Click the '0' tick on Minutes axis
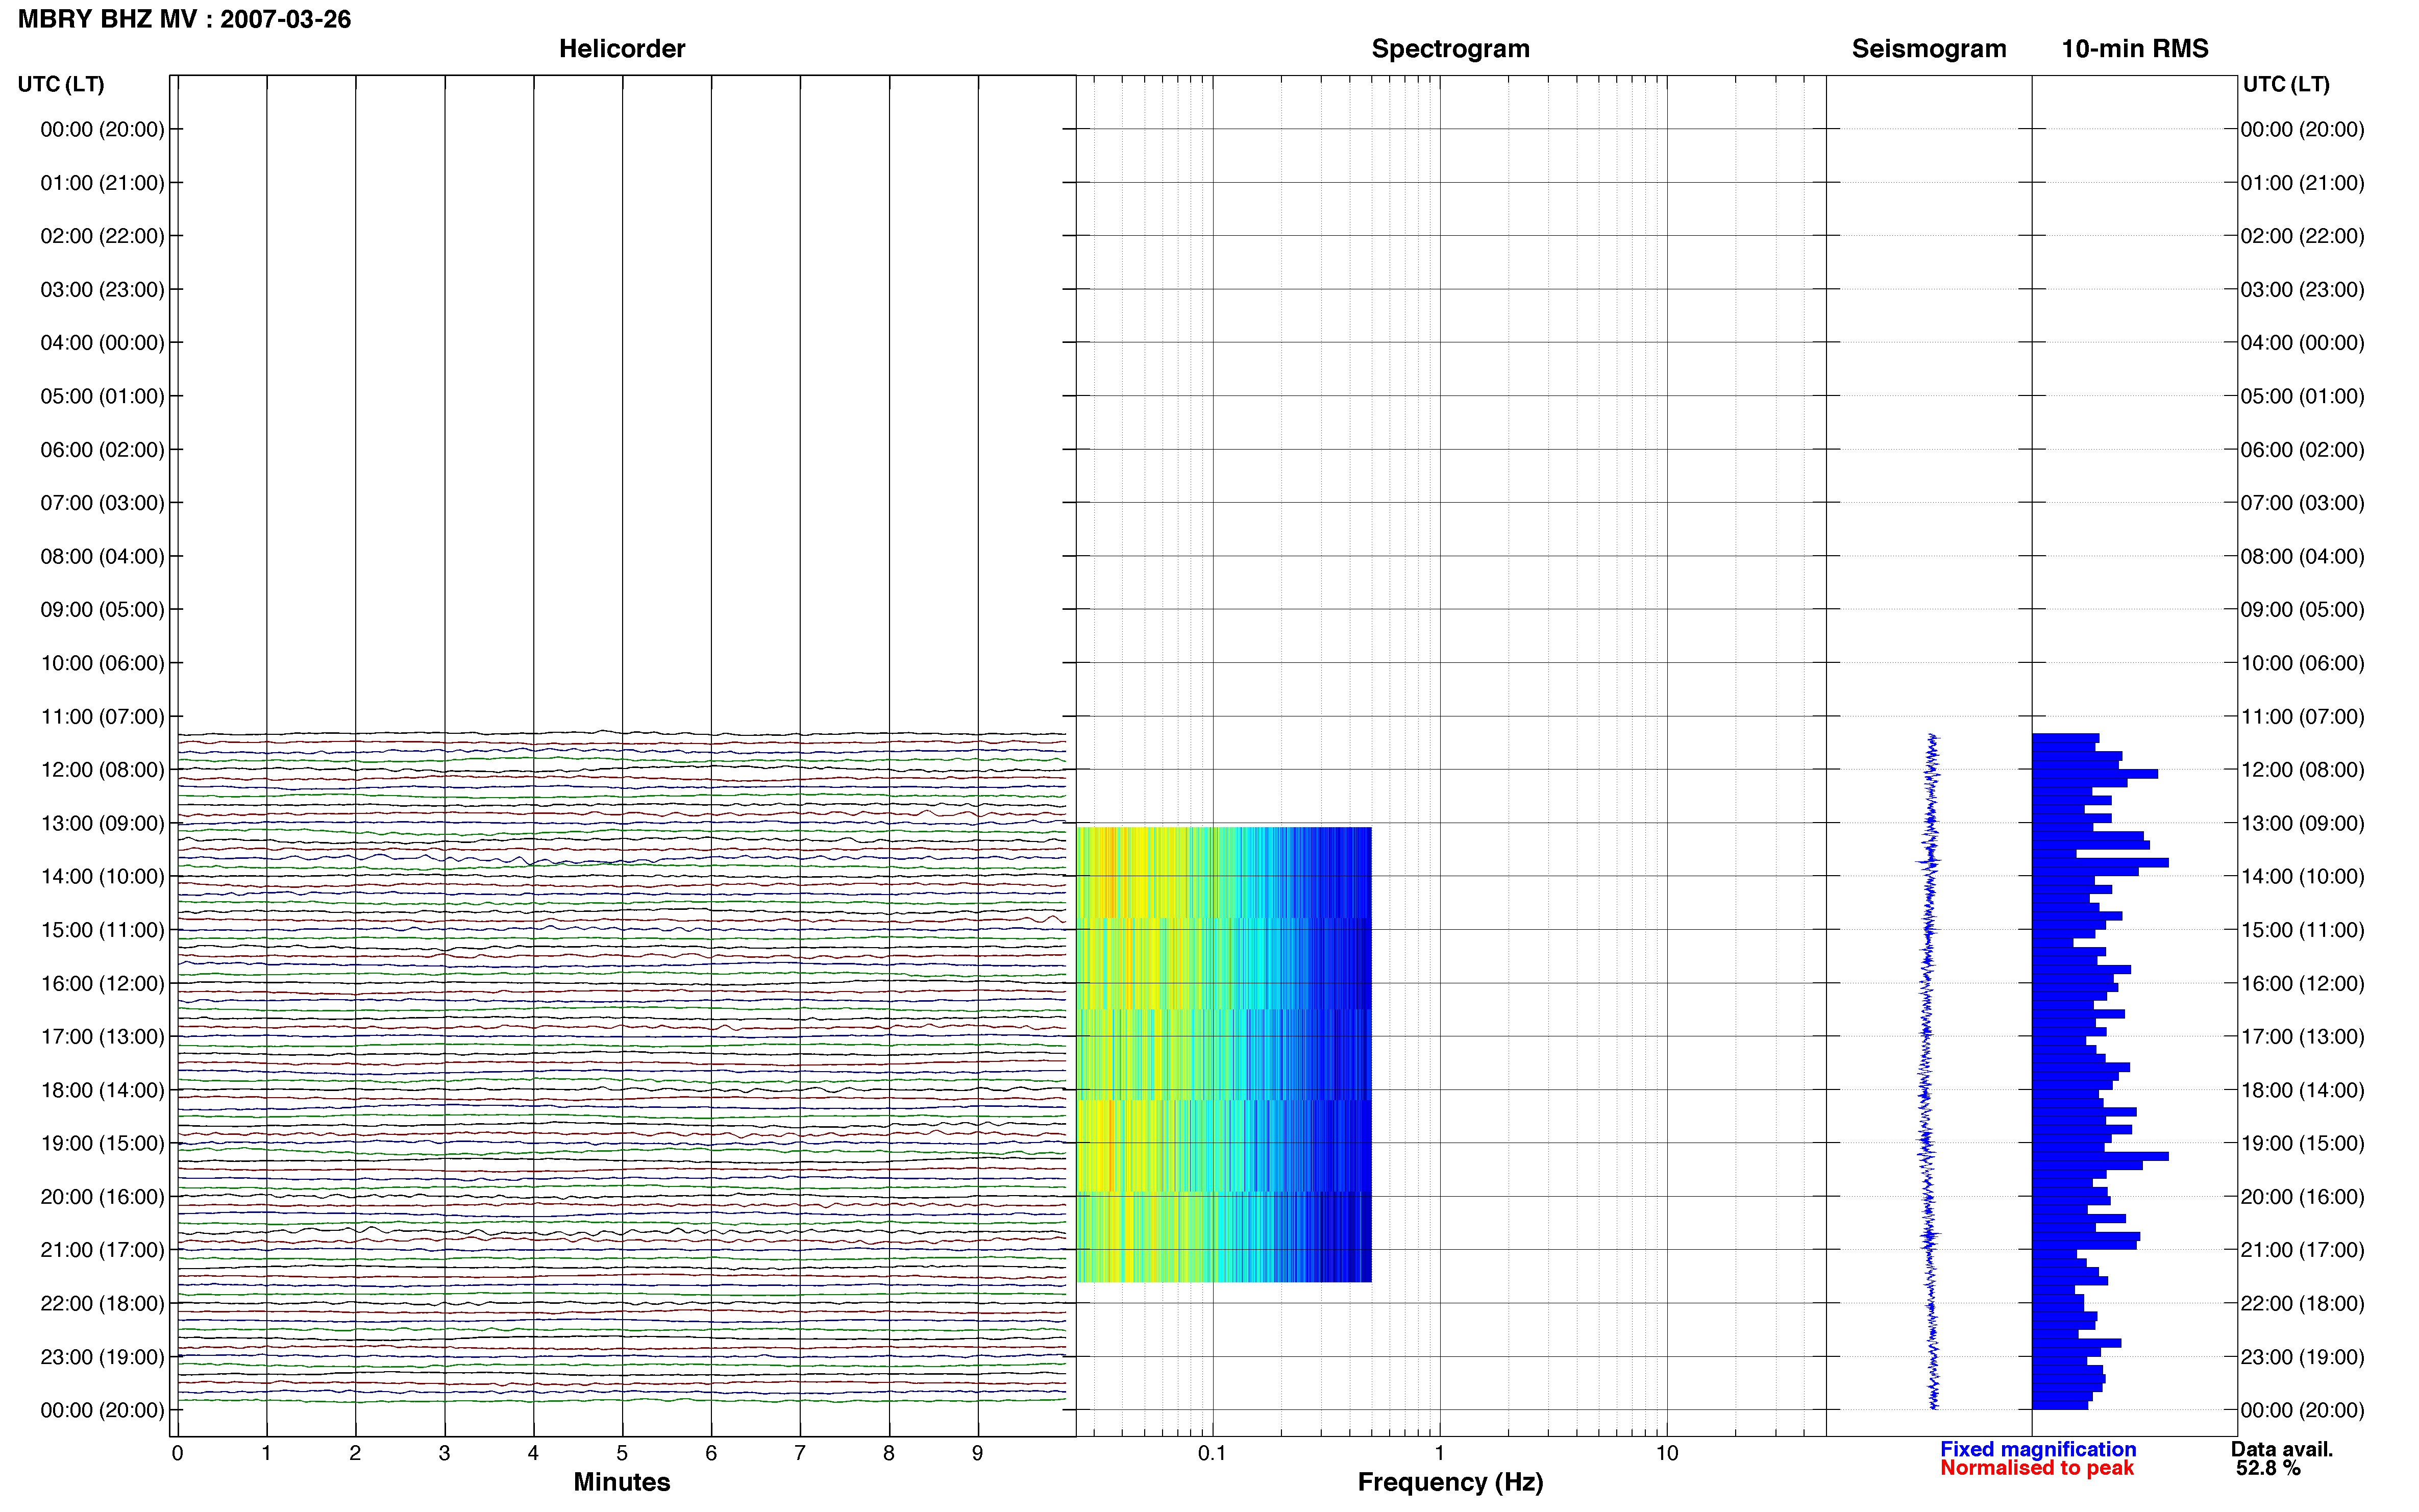 (177, 1453)
